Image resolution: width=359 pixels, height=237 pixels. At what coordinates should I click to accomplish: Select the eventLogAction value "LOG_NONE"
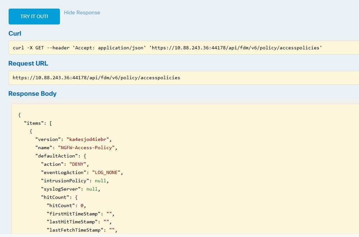106,172
